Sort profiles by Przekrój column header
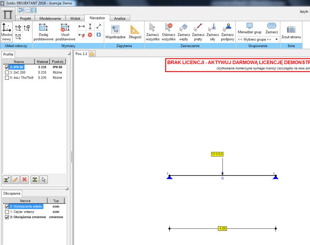 click(58, 62)
